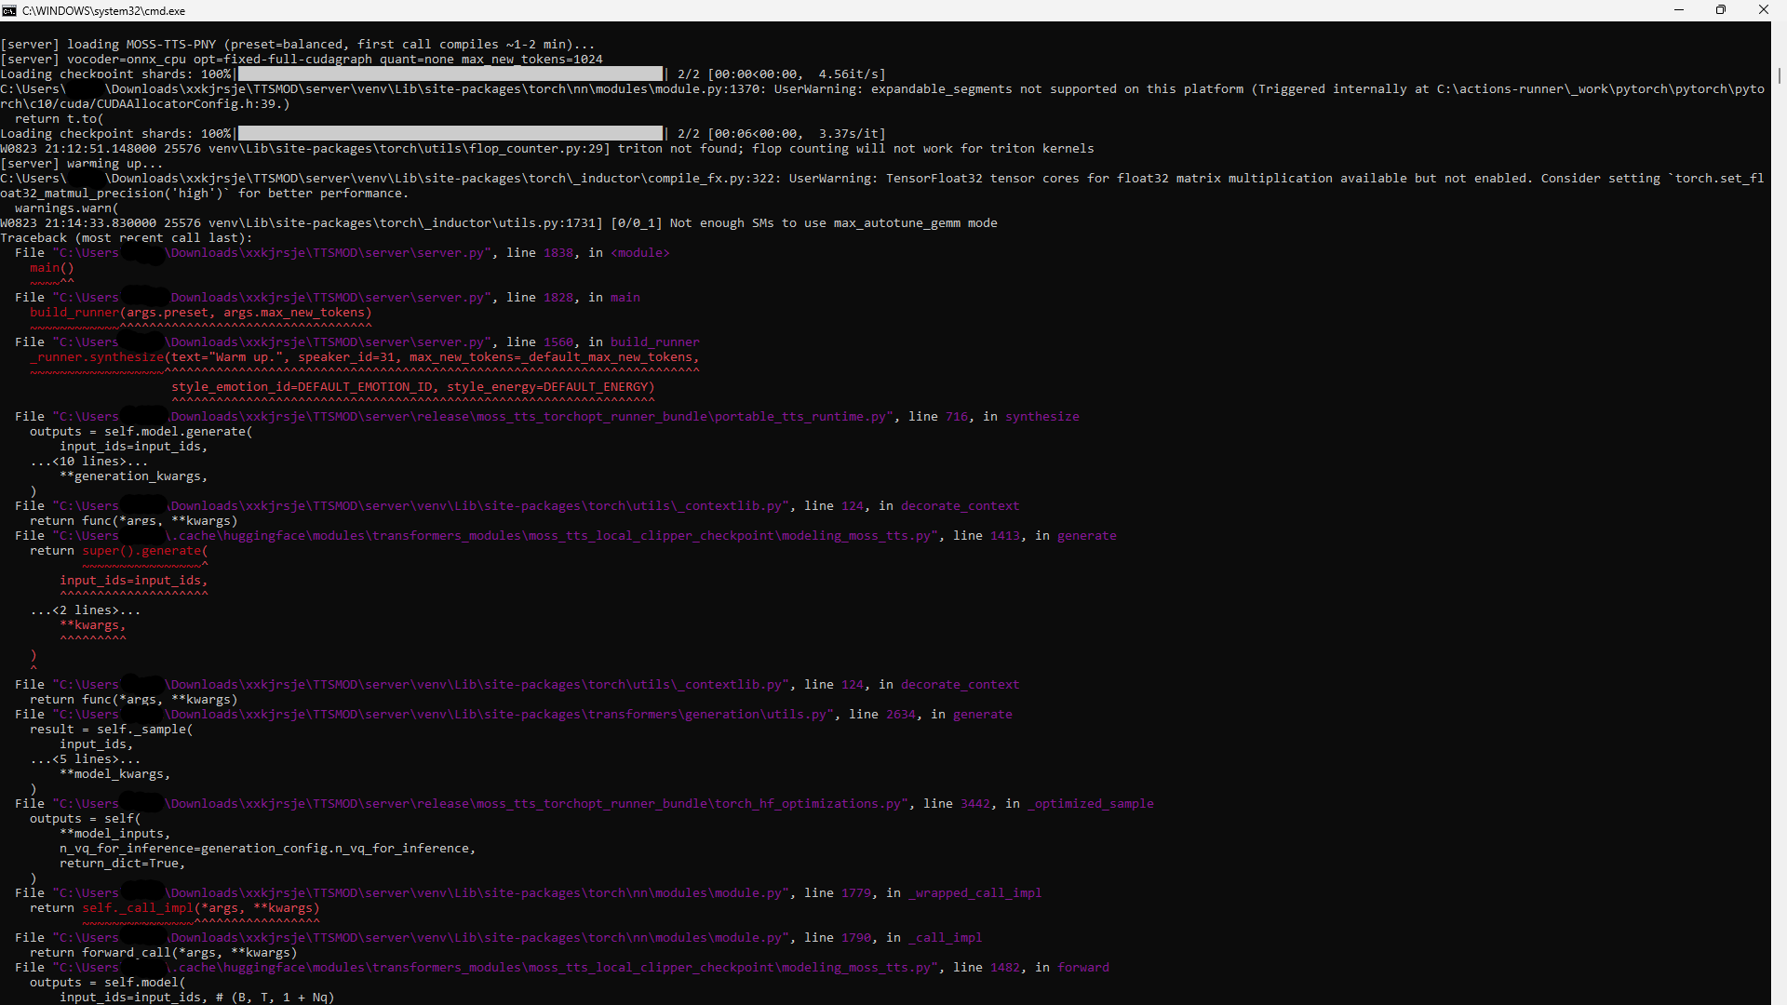Click 'line 1560, in build_runner' text
The image size is (1787, 1005).
pos(603,342)
